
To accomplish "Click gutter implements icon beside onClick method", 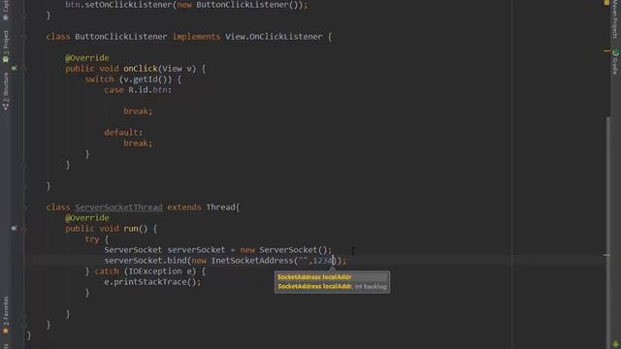I will [14, 69].
